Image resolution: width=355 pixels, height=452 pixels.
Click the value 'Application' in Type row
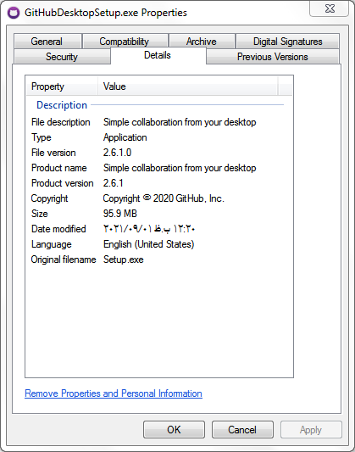(125, 137)
